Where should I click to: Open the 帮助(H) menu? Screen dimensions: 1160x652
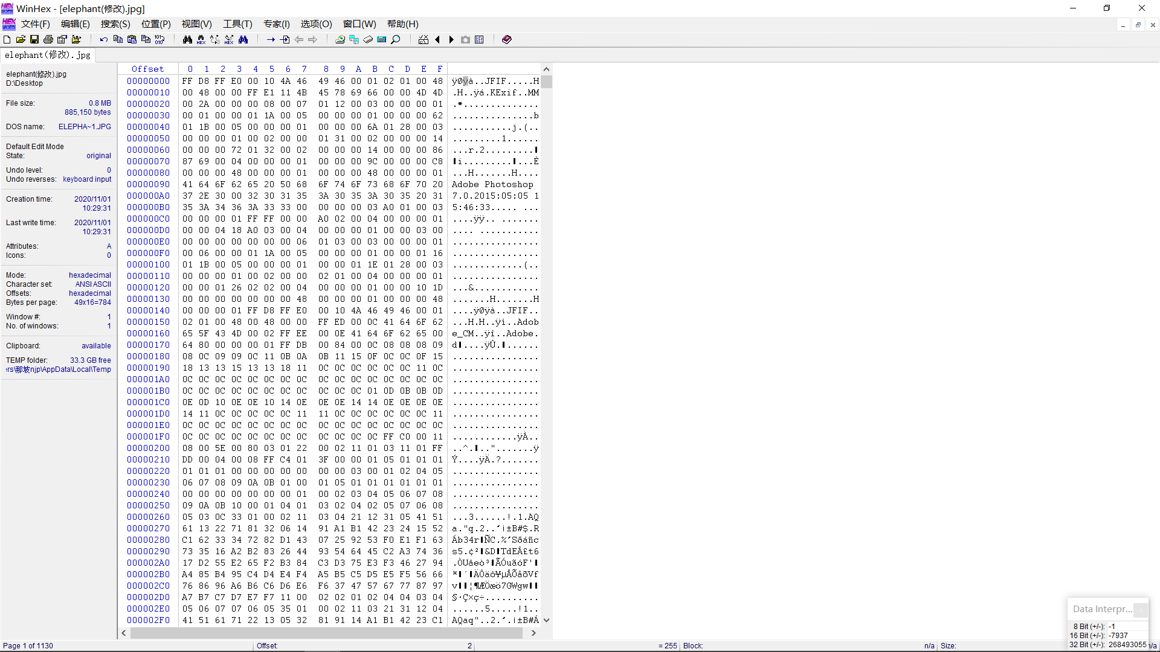403,24
